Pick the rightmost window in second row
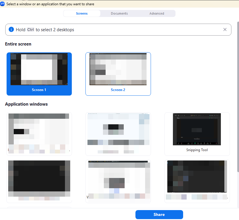The height and width of the screenshot is (220, 239). click(x=197, y=181)
